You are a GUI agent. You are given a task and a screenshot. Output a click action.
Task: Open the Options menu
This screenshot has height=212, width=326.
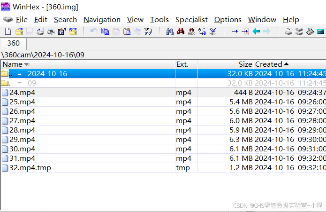click(228, 20)
